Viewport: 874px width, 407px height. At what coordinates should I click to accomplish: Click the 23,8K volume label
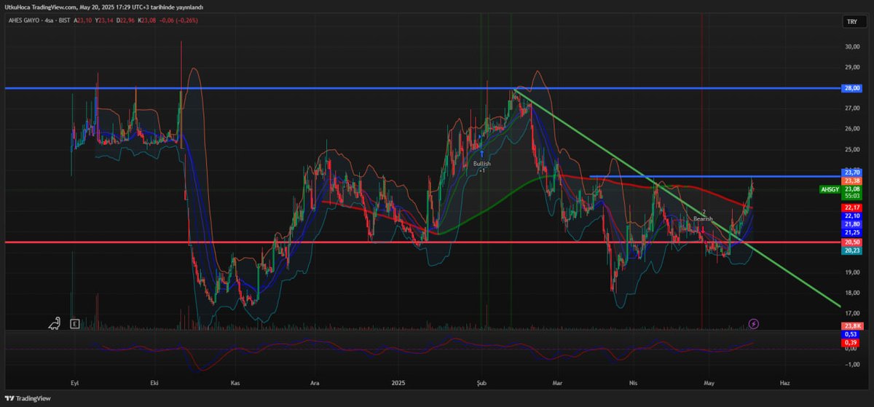(851, 325)
